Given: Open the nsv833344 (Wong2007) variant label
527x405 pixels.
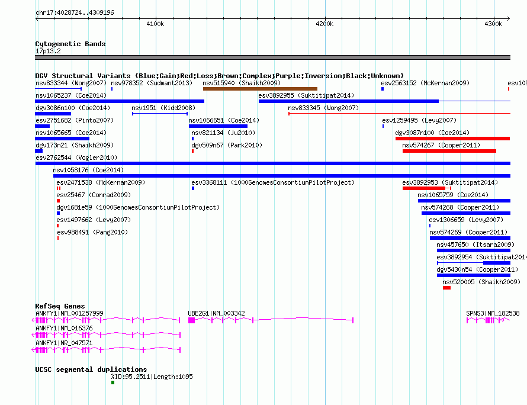Looking at the screenshot, I should [x=71, y=83].
